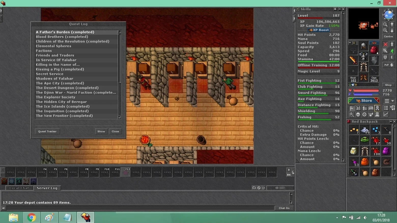Click the helmet equipment slot
This screenshot has width=397, height=223.
click(x=363, y=46)
